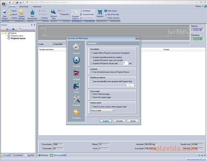Click the Save icon in the quick access toolbar
Viewport: 207px width, 161px height.
(x=17, y=2)
